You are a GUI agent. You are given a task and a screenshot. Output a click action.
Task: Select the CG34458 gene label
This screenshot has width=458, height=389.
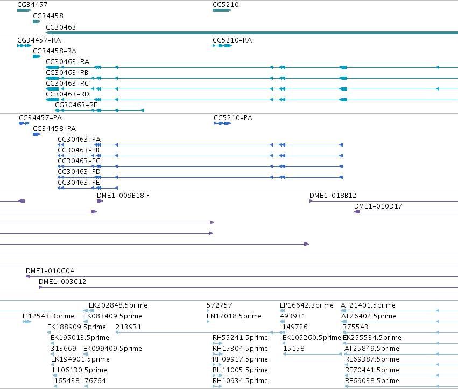point(48,16)
